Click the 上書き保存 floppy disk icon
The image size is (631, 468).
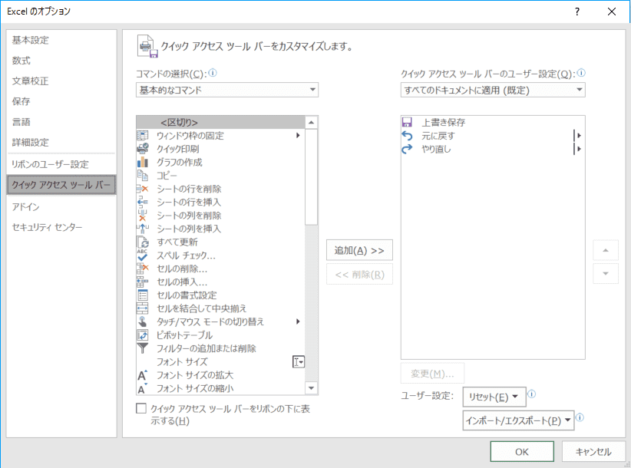[407, 122]
